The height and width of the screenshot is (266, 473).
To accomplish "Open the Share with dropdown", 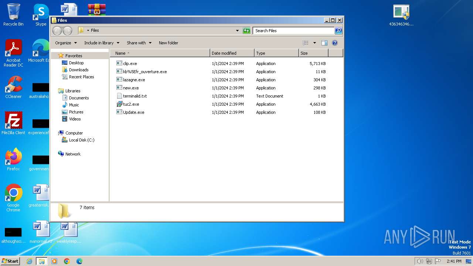I will click(139, 43).
